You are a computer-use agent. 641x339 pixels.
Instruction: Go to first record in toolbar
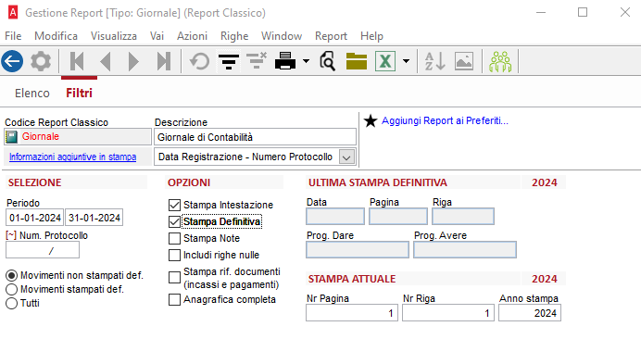tap(77, 61)
